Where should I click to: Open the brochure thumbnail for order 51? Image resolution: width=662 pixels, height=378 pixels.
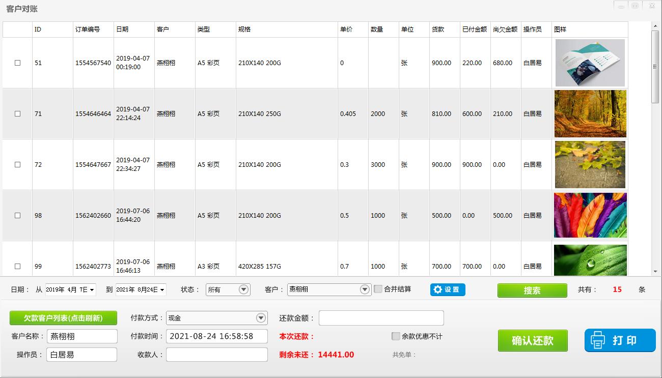point(590,63)
